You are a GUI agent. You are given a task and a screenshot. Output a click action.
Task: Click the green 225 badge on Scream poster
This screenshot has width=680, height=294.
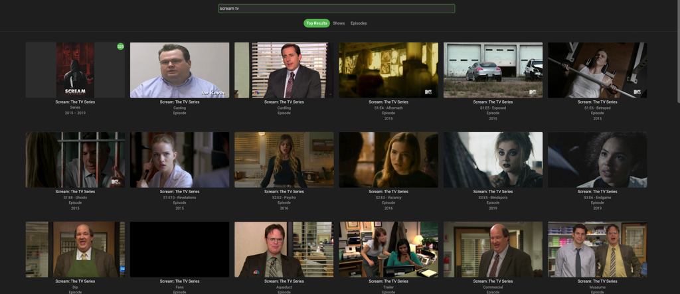coord(121,46)
